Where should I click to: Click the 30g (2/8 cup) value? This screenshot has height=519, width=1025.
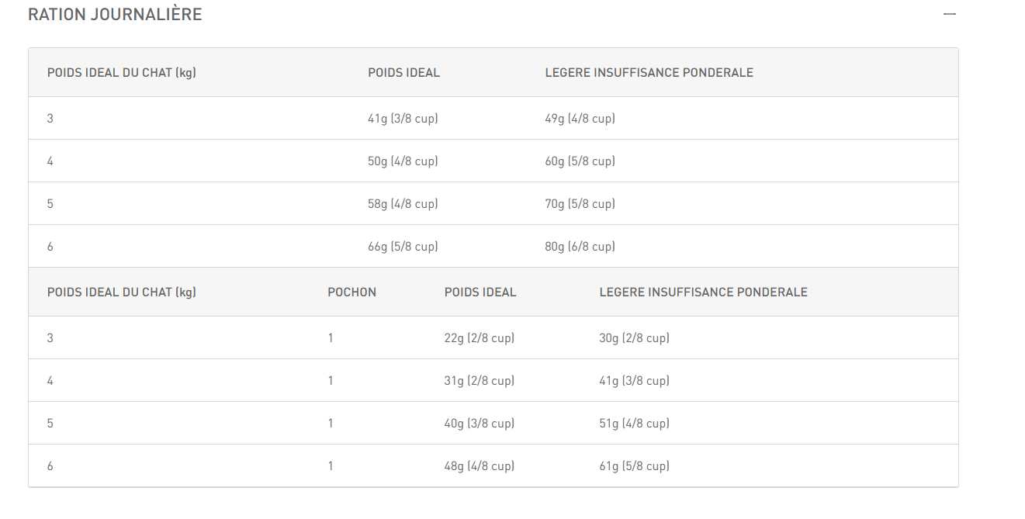[x=634, y=338]
